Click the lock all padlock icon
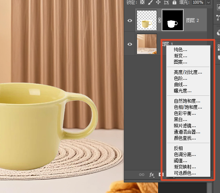This screenshot has height=193, width=220. pyautogui.click(x=174, y=2)
